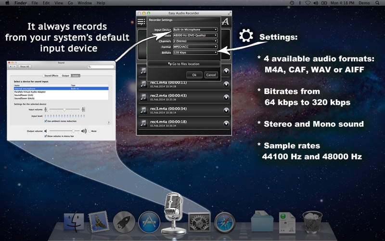
Task: Switch to the Output tab
Action: pyautogui.click(x=65, y=76)
